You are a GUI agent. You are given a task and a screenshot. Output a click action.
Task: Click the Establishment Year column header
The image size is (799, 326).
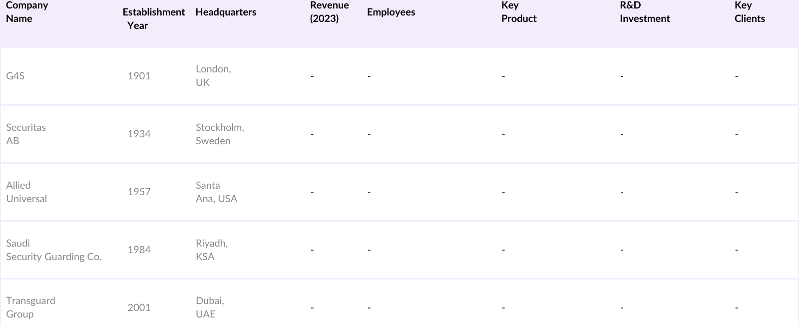153,18
